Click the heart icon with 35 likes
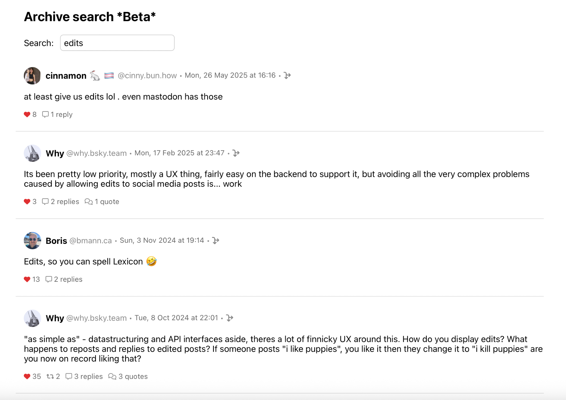566x400 pixels. pos(27,377)
